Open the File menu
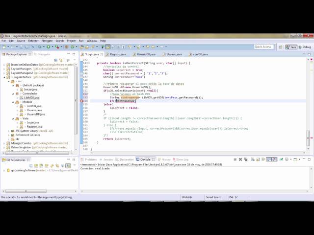This screenshot has height=235, width=314. pos(4,41)
